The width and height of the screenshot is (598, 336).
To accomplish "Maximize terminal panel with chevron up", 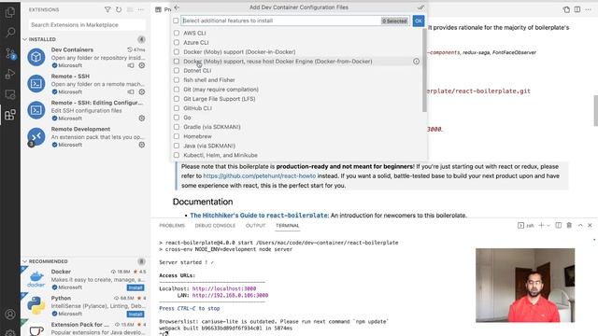I will coord(580,225).
